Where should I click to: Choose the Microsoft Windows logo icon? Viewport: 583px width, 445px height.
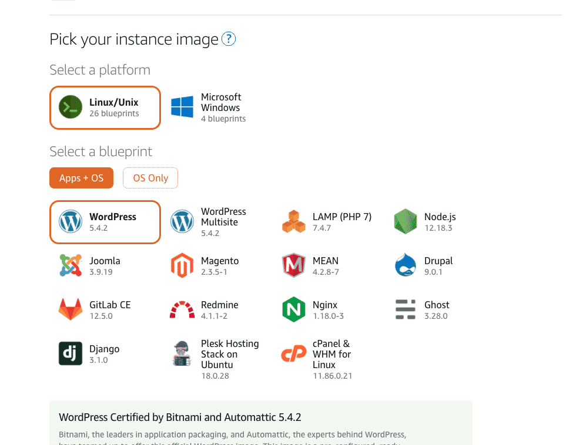pyautogui.click(x=182, y=107)
